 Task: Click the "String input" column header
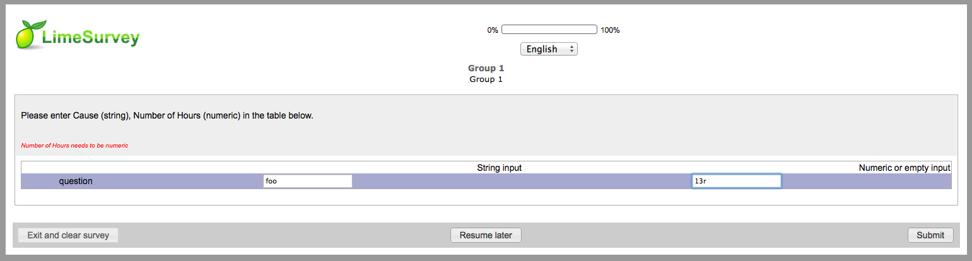(499, 168)
